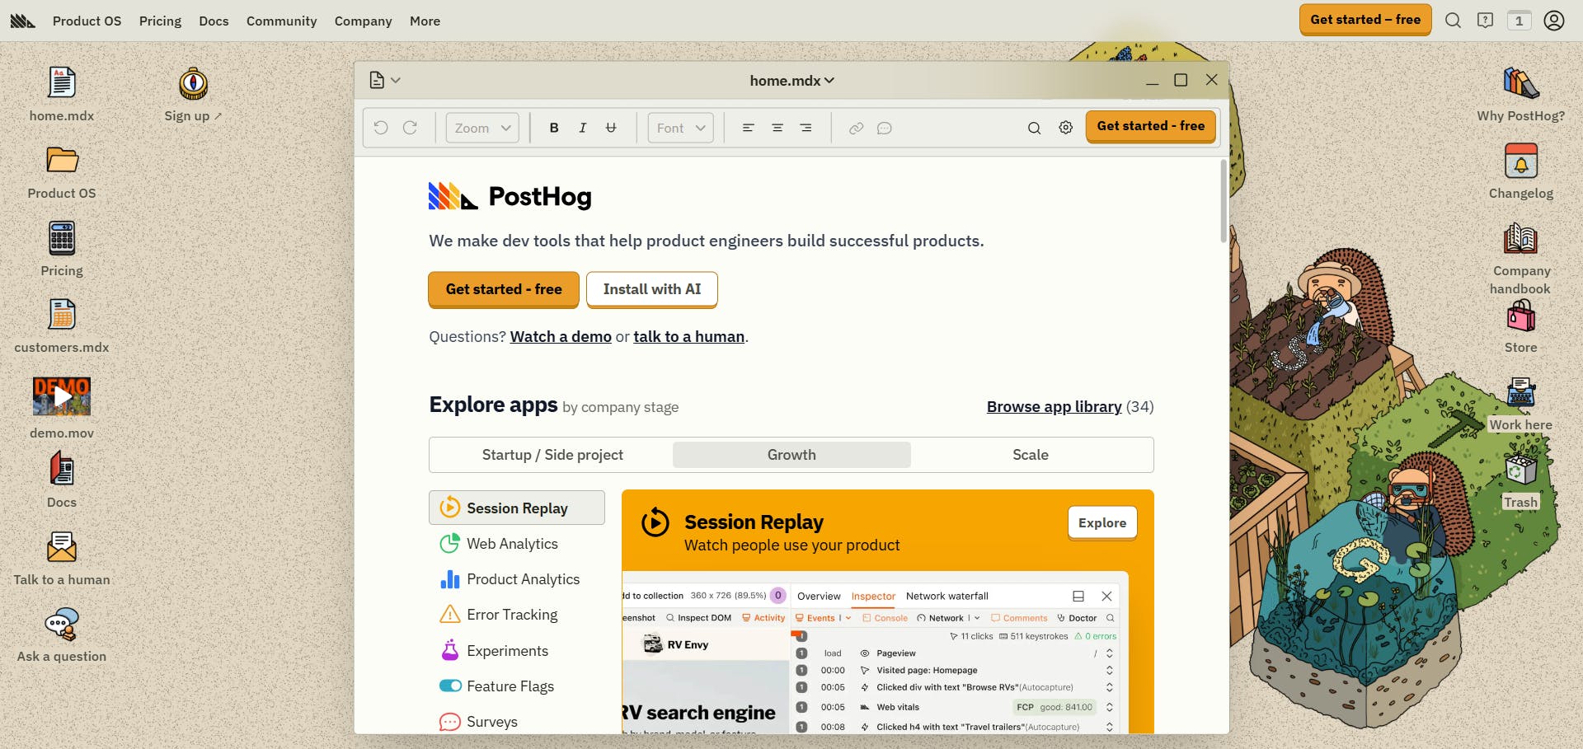Toggle bold formatting in the editor toolbar
The height and width of the screenshot is (749, 1583).
pos(553,128)
